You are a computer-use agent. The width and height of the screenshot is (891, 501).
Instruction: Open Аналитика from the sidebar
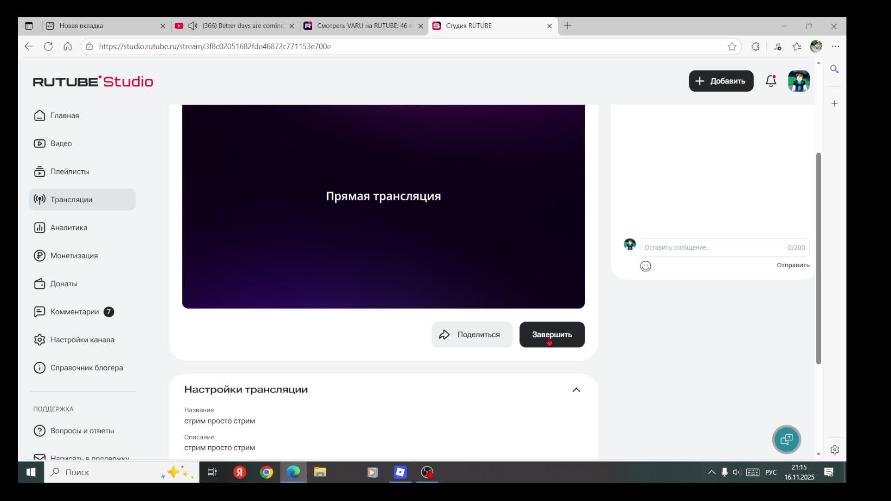(69, 227)
